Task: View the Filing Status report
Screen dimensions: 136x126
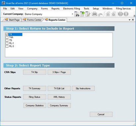Action: point(34,97)
